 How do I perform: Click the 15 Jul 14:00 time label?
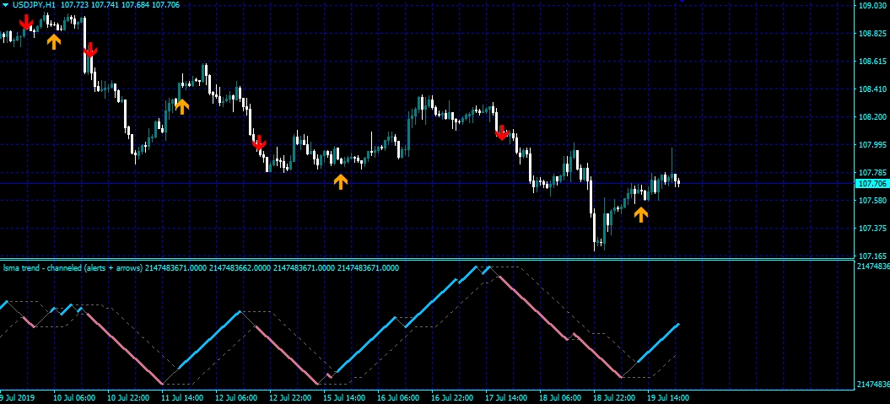344,398
